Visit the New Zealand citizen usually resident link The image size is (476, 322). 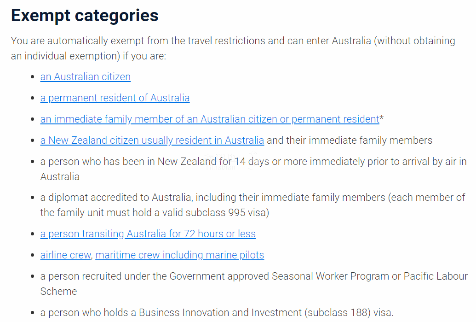[152, 140]
